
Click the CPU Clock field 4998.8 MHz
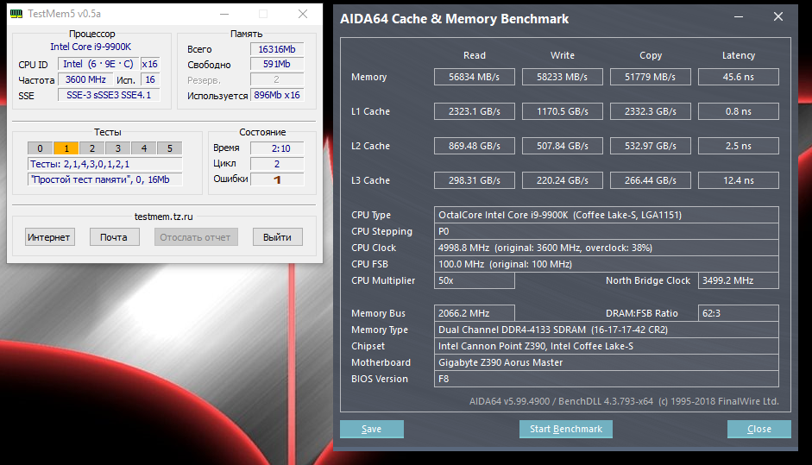tap(607, 248)
